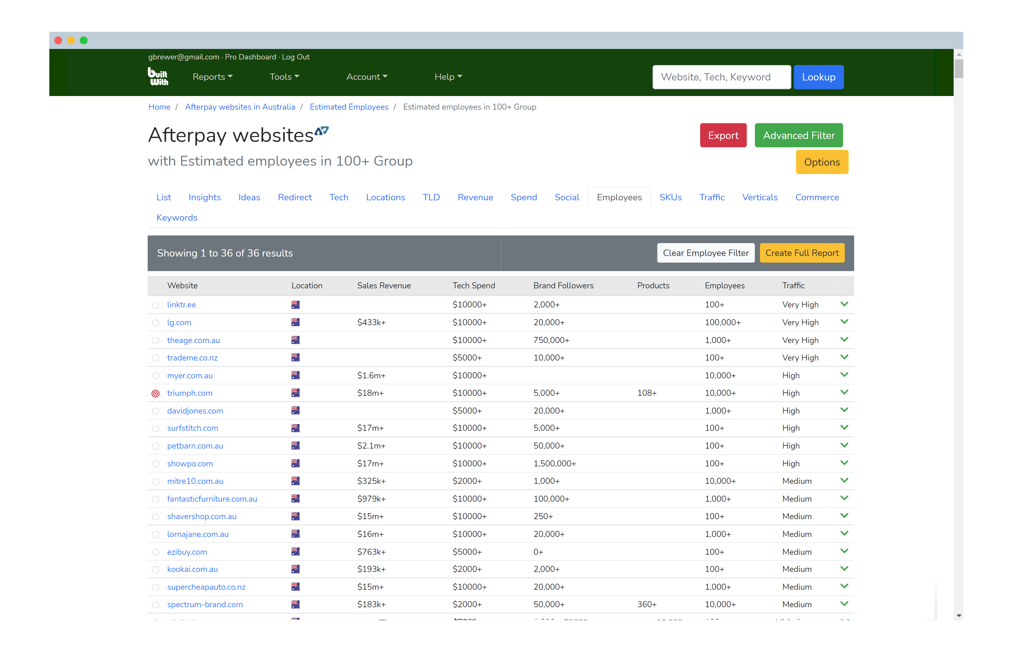The image size is (1012, 653).
Task: Click the flag icon in the mitre10.com.au row
Action: click(x=295, y=481)
